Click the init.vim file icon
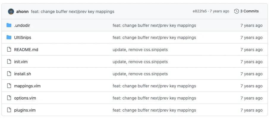The image size is (269, 119). (x=9, y=62)
